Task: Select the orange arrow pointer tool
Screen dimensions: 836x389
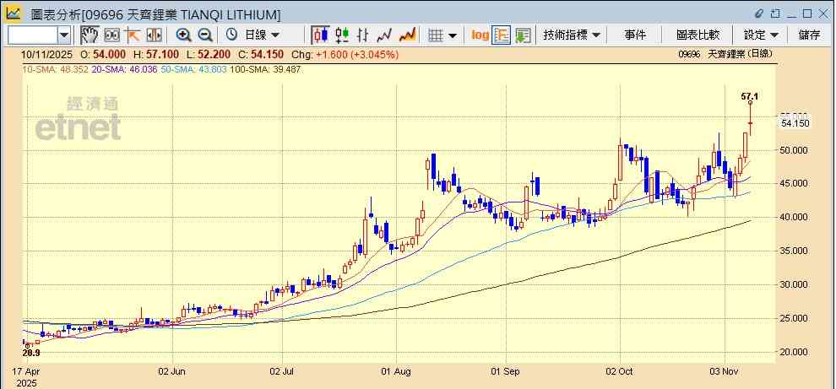Action: [x=133, y=35]
